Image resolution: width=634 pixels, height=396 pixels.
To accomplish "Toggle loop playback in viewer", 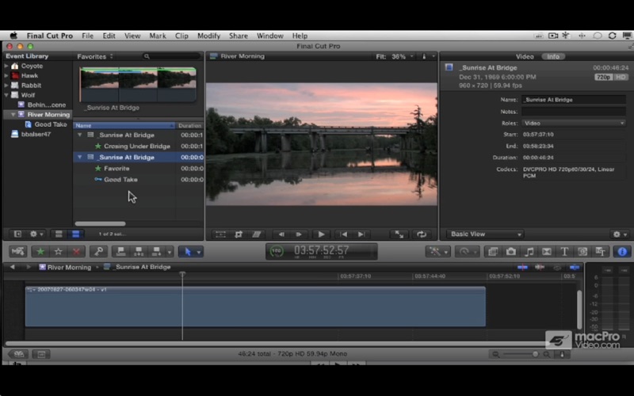I will point(422,234).
